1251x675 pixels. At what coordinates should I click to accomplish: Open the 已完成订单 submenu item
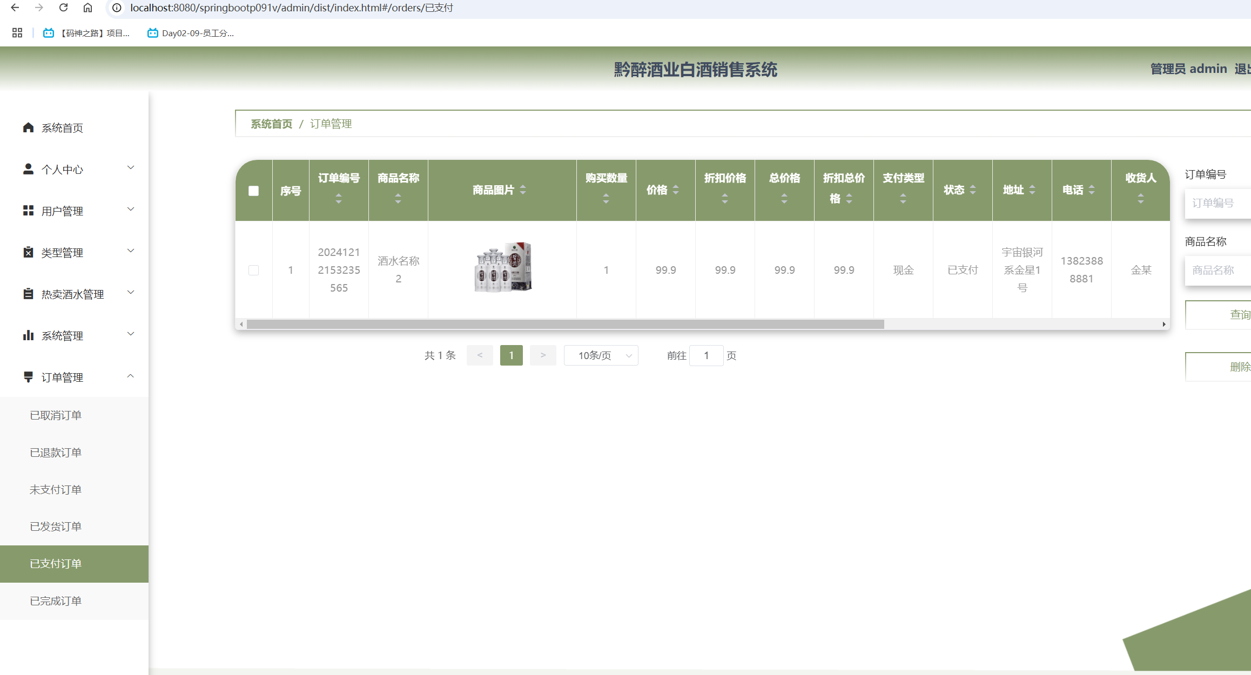tap(56, 601)
